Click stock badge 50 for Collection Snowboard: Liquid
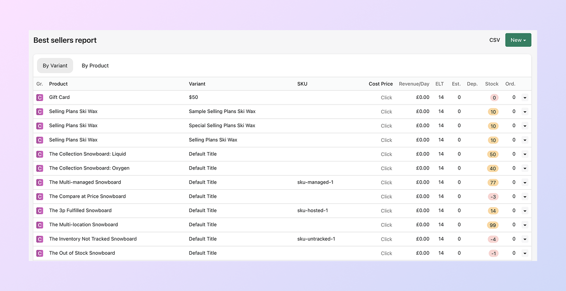 [493, 154]
